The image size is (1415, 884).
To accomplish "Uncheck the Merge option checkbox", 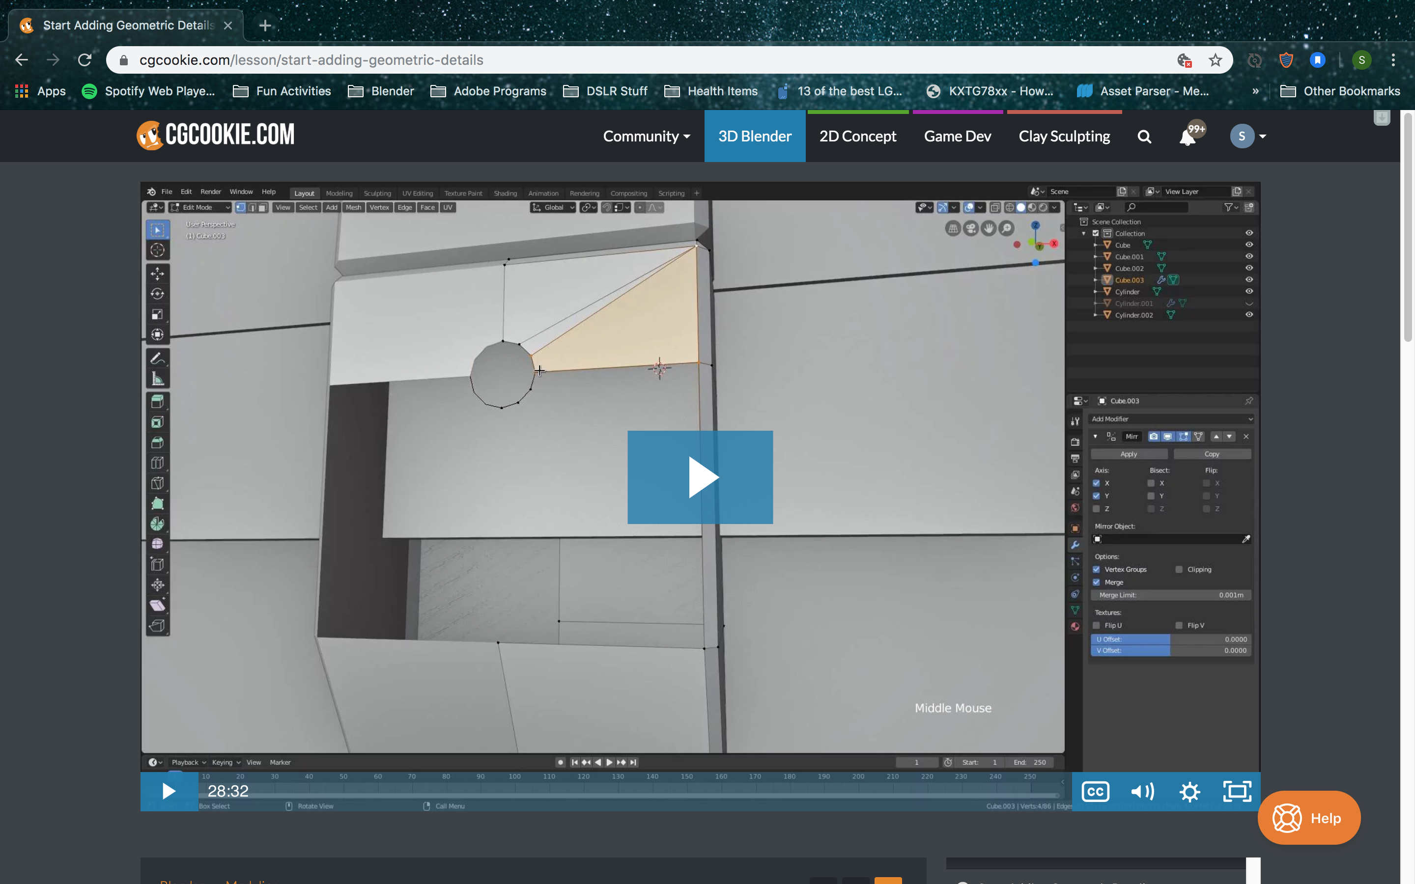I will click(1096, 582).
